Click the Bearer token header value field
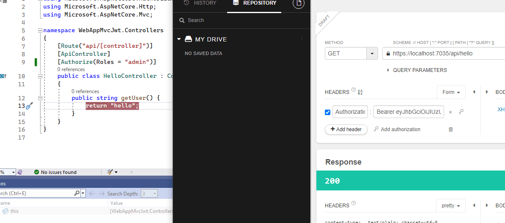 point(409,112)
